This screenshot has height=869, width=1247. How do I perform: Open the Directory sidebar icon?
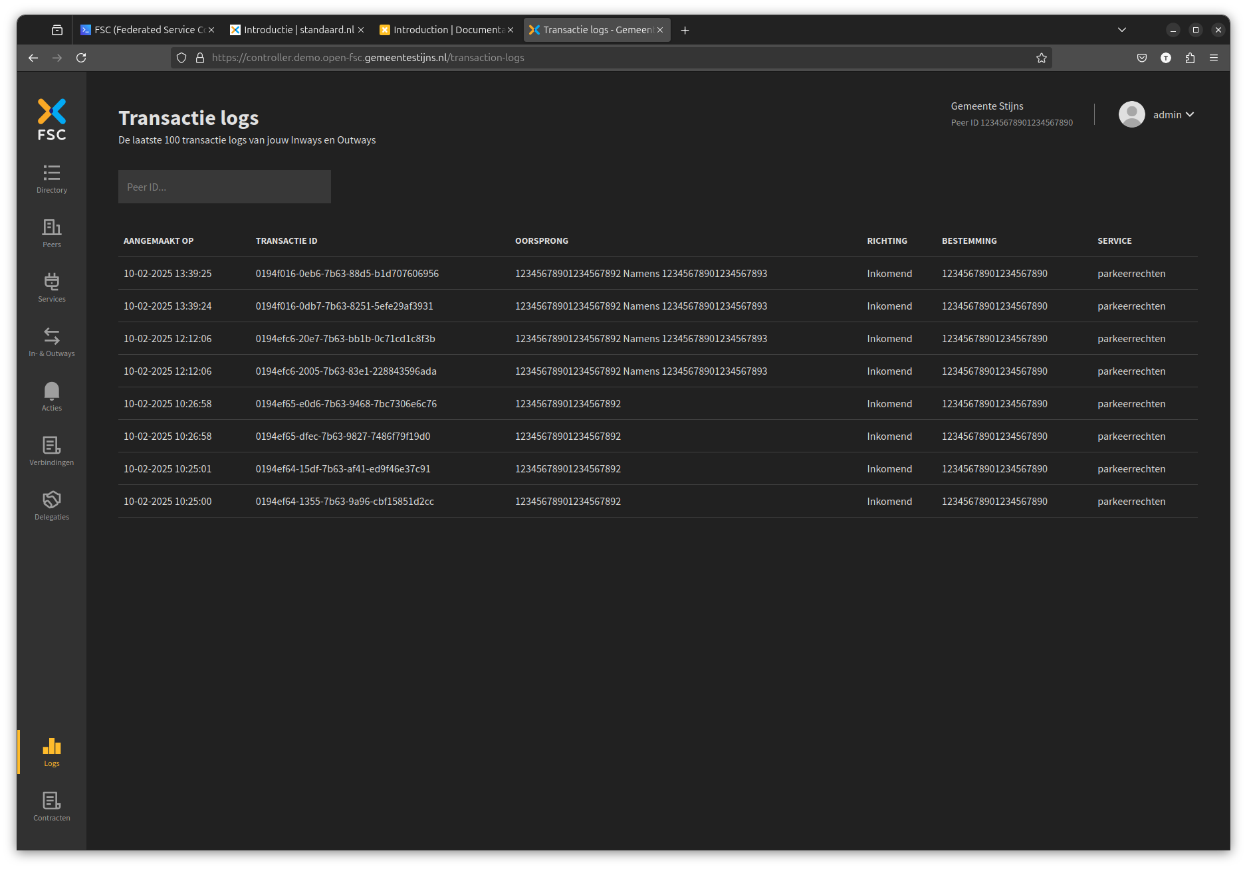tap(51, 179)
